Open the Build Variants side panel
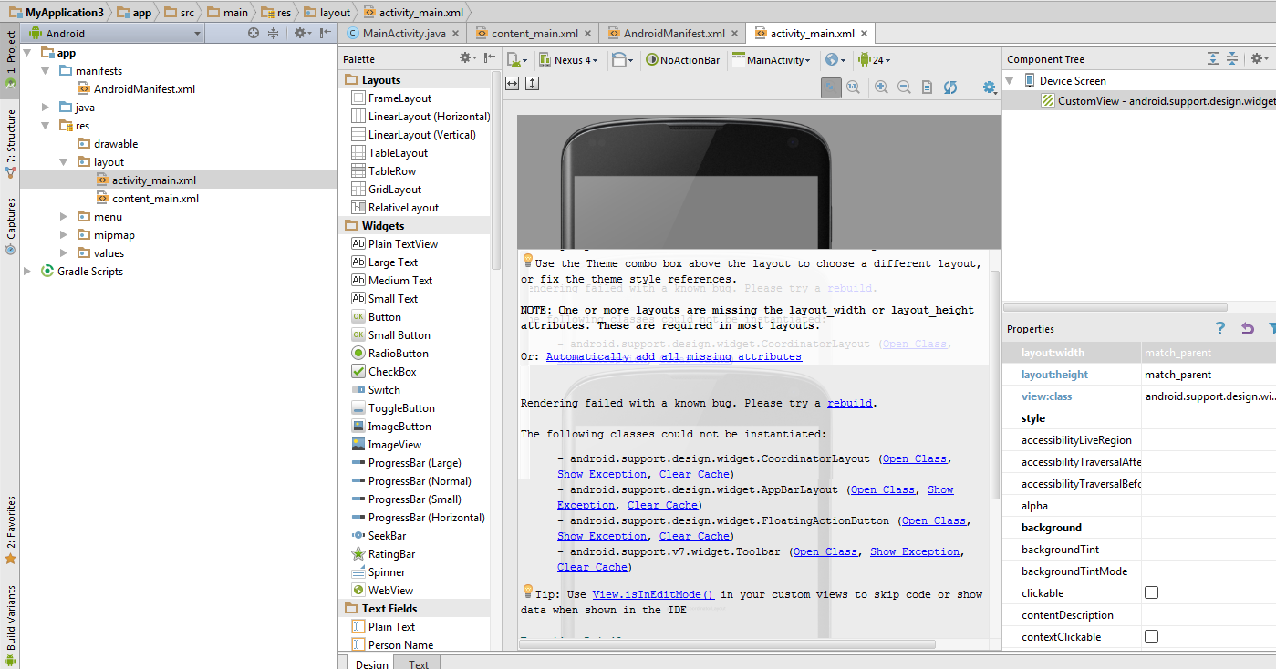 [x=10, y=625]
